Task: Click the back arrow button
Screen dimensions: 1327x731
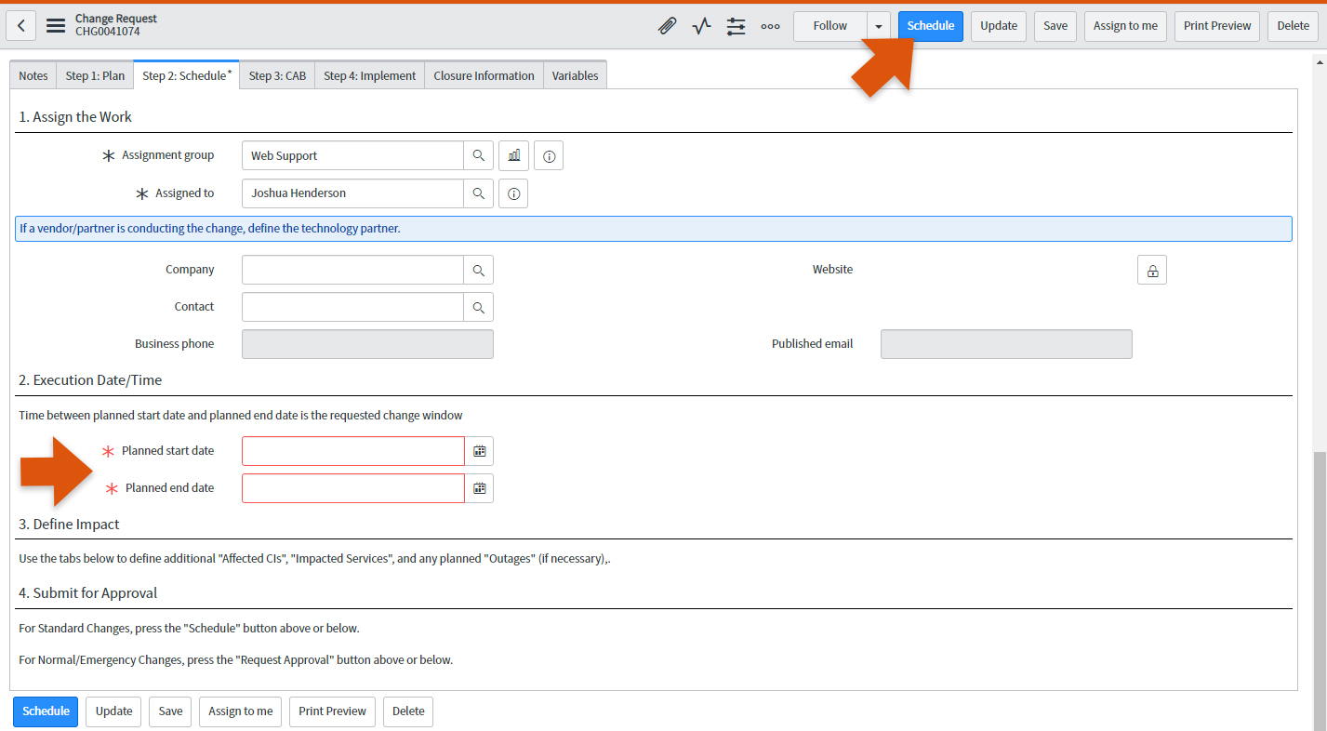Action: pos(21,26)
